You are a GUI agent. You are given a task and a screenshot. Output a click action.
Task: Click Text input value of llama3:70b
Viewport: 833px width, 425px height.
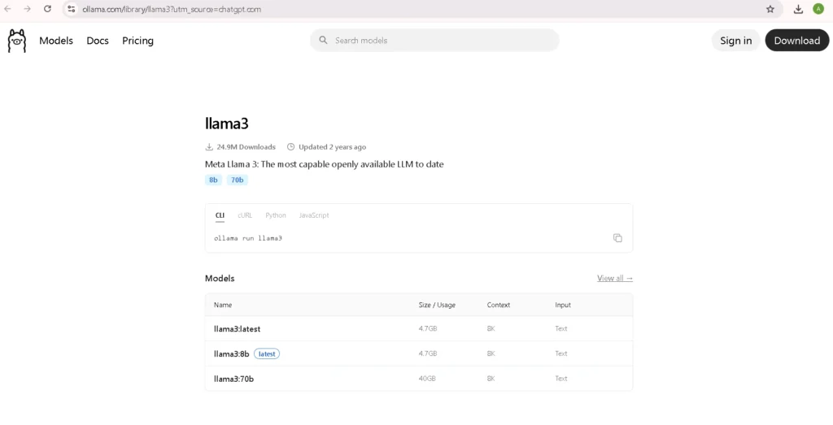561,379
